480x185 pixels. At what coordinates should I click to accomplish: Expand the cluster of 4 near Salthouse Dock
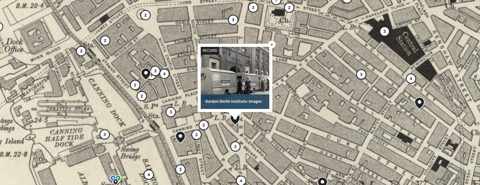[x=149, y=175]
